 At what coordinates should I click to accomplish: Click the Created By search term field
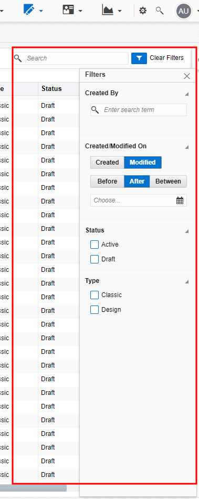[139, 110]
